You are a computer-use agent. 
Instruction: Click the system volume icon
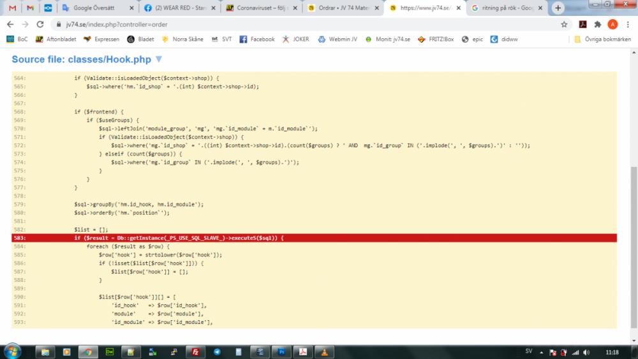pyautogui.click(x=587, y=352)
